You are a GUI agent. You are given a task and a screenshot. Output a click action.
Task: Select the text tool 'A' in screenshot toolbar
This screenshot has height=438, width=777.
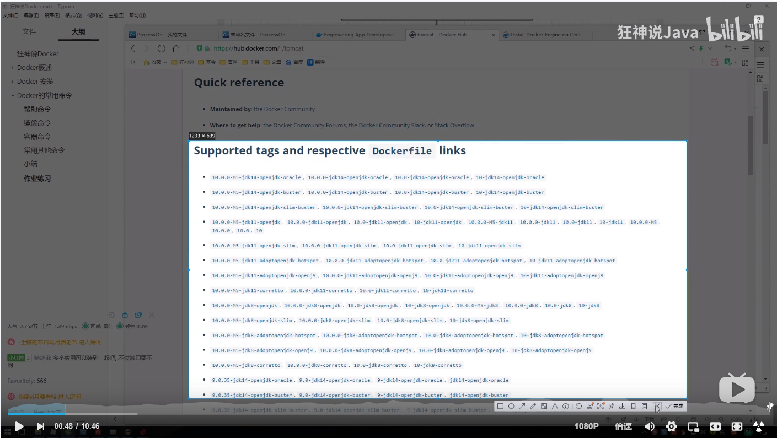(x=555, y=406)
